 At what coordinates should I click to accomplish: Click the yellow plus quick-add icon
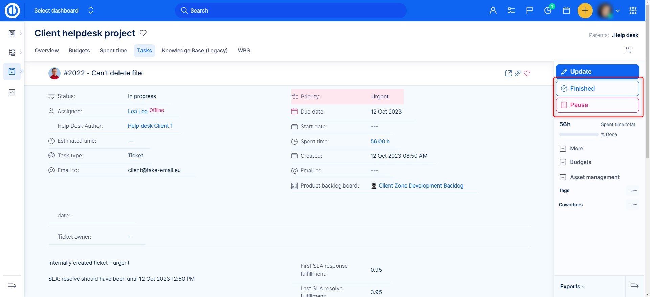pyautogui.click(x=585, y=11)
